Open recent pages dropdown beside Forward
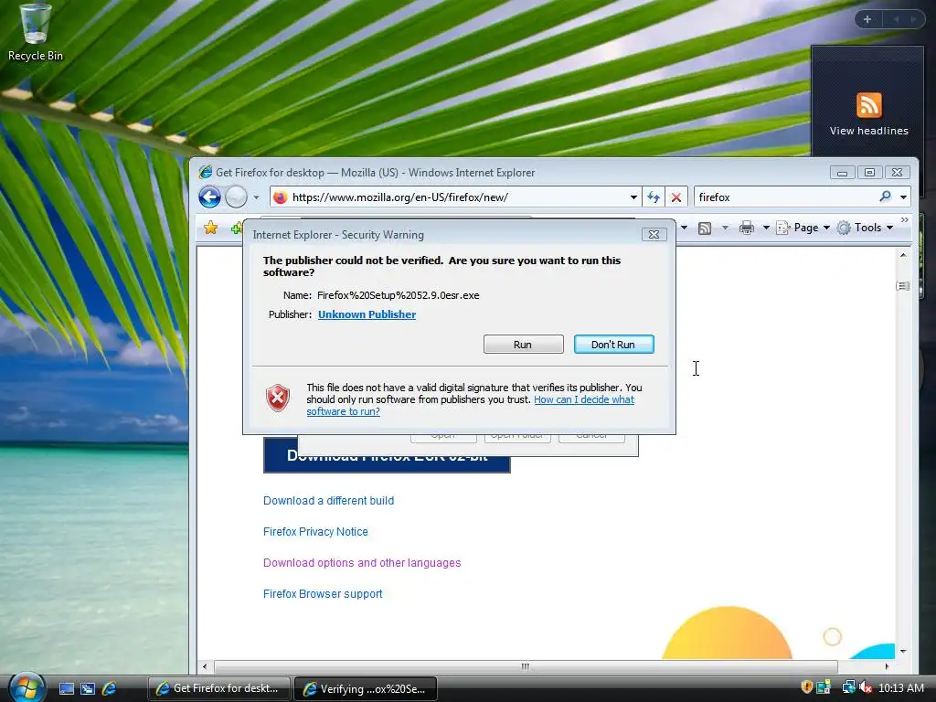Screen dimensions: 936x702 256,197
